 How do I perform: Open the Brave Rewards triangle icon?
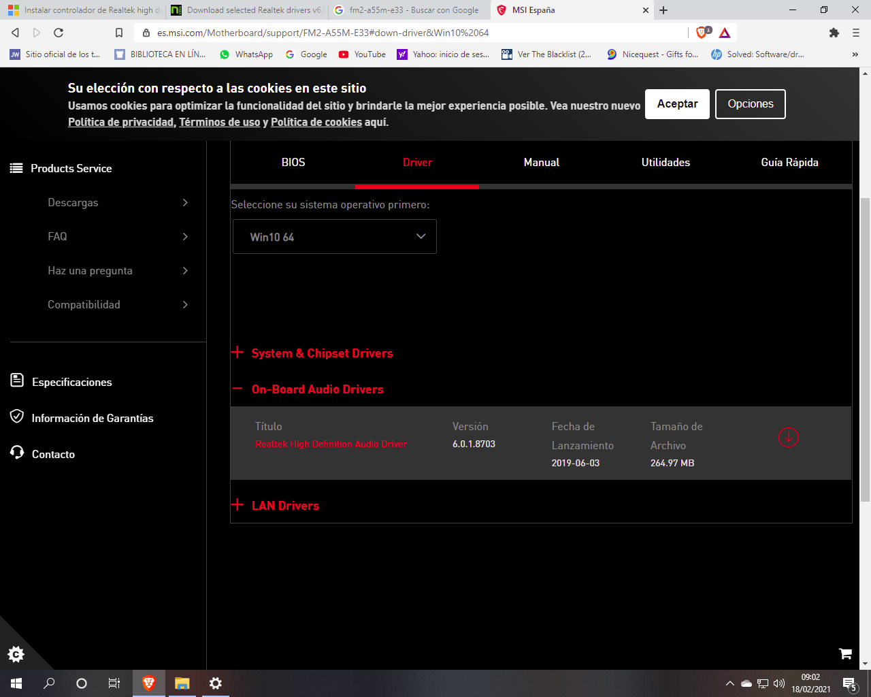725,33
